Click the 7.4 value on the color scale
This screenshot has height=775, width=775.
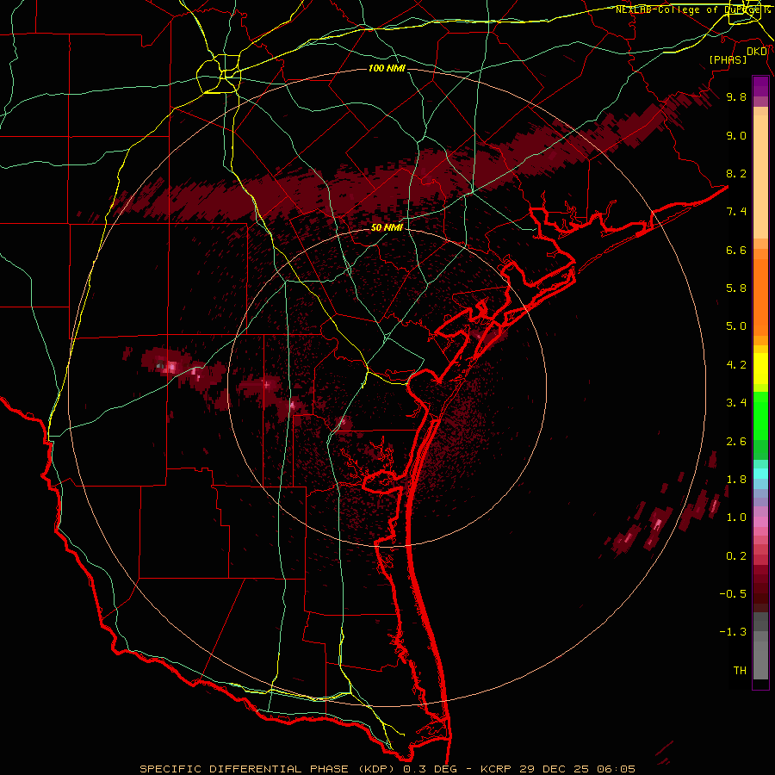(736, 212)
